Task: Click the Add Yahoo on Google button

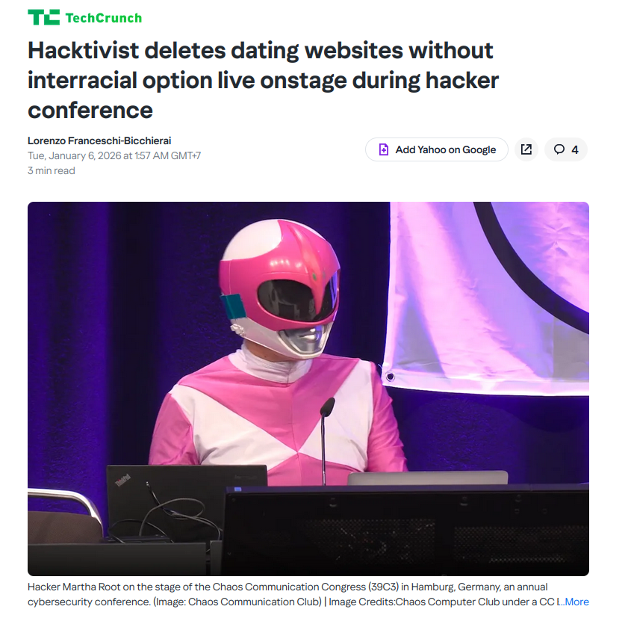Action: (437, 149)
